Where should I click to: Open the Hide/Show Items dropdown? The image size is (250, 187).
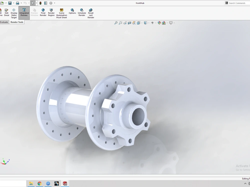[x=155, y=23]
